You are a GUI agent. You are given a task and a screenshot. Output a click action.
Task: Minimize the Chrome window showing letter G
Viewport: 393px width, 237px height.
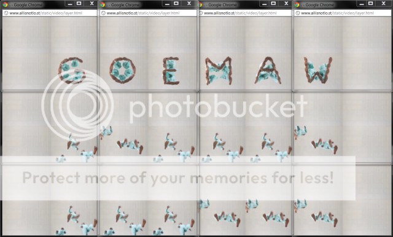click(70, 4)
